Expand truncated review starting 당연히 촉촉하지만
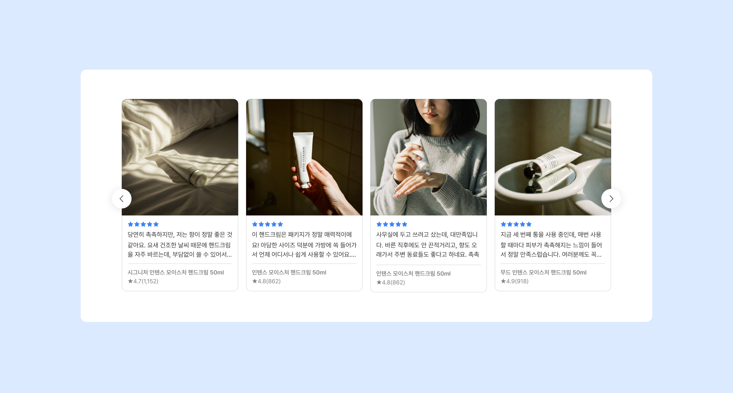 [180, 245]
